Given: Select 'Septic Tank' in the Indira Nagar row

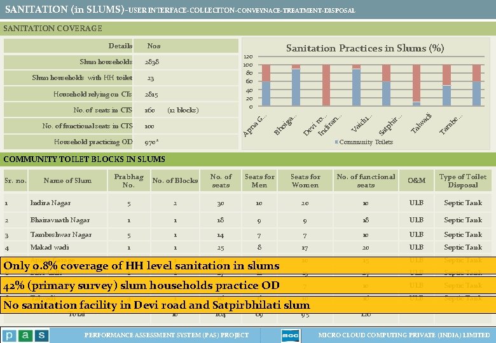Looking at the screenshot, I should pyautogui.click(x=463, y=203).
